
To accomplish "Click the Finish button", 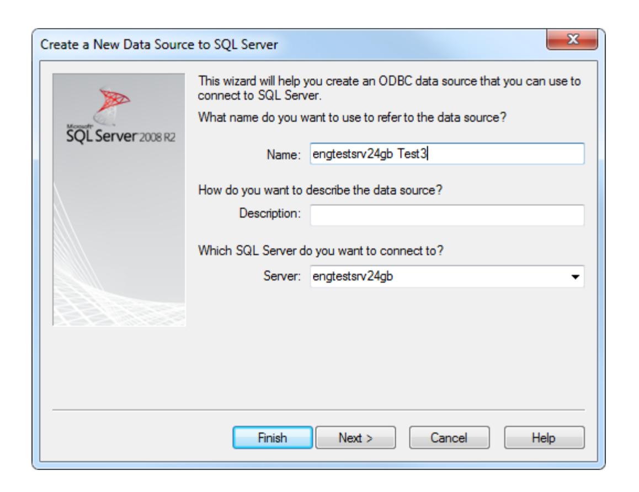I will (273, 438).
